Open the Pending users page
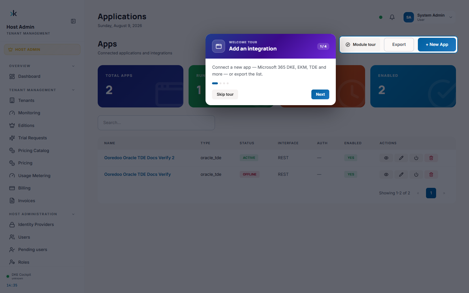The width and height of the screenshot is (469, 293). click(x=42, y=250)
